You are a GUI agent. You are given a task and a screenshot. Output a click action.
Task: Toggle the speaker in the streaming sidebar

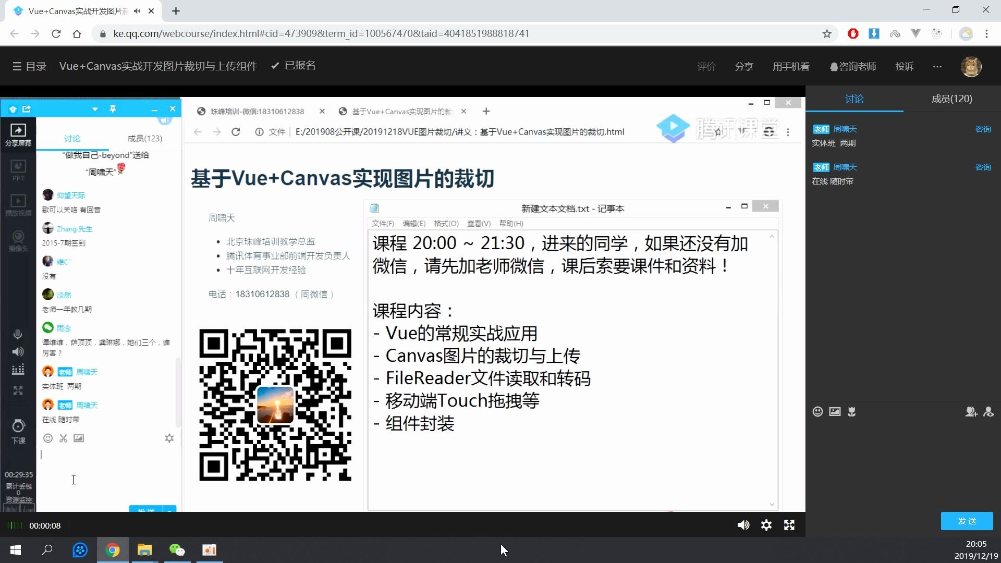18,352
